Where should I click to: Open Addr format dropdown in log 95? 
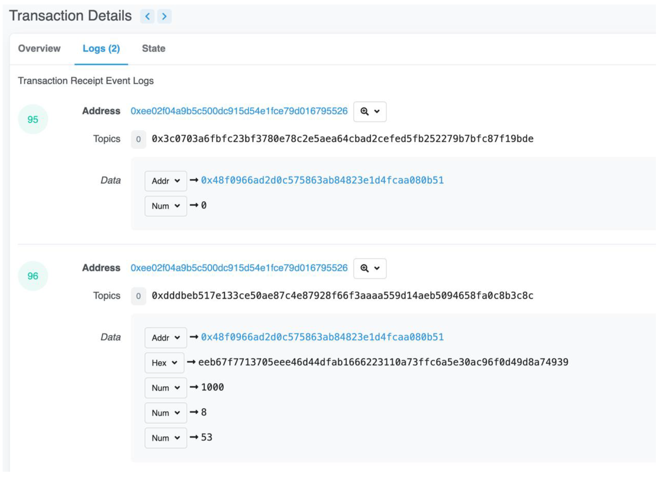165,181
